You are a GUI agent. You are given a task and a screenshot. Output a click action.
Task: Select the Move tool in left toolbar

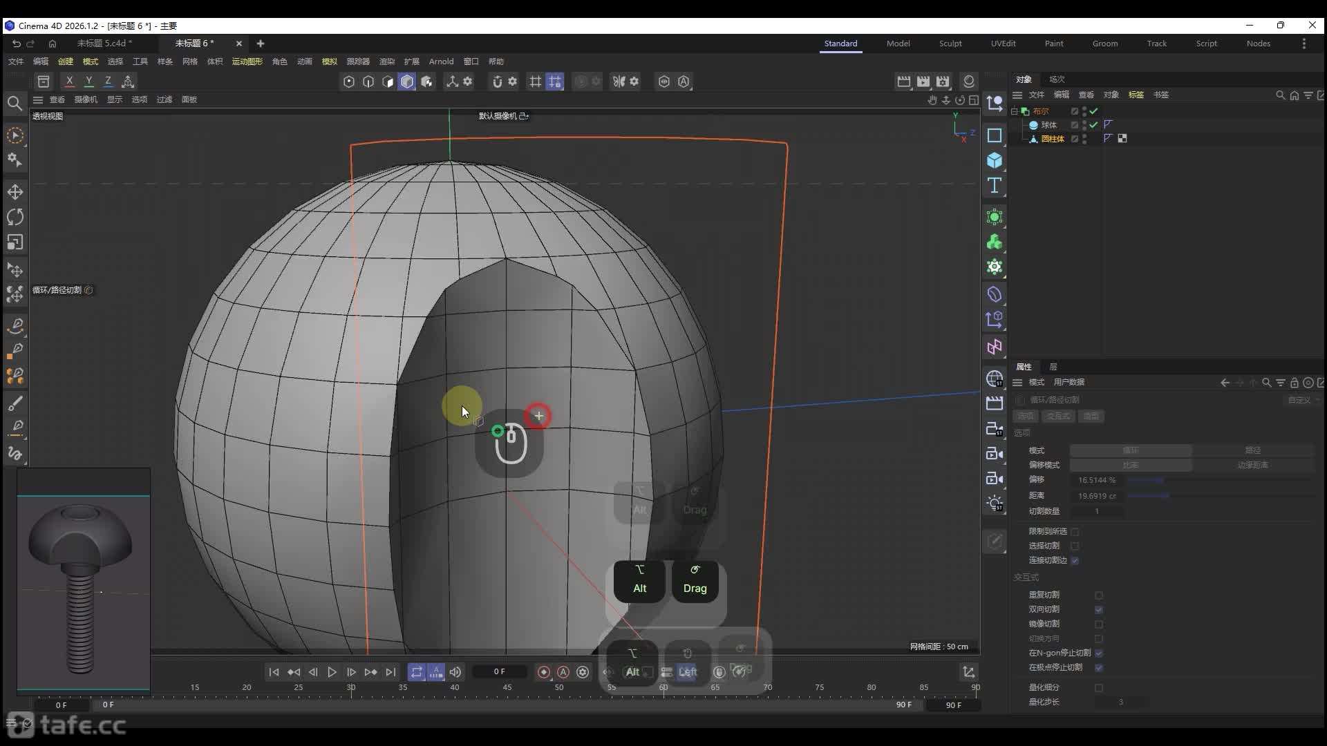15,192
